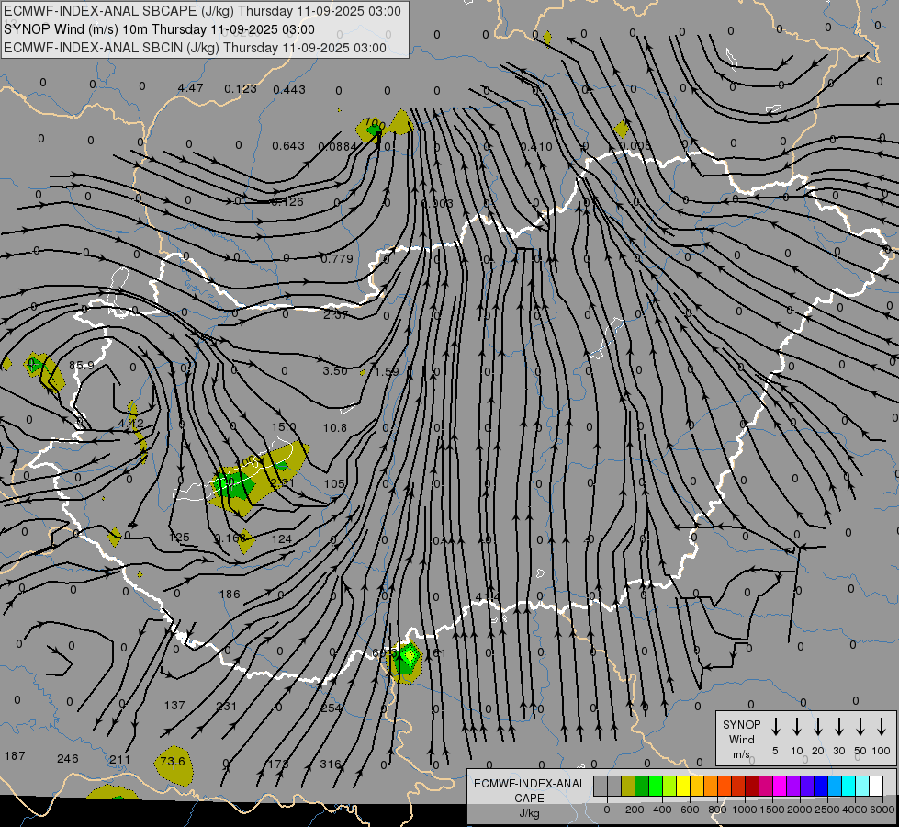Click the 4.47 CAPE value on the map

[x=190, y=88]
